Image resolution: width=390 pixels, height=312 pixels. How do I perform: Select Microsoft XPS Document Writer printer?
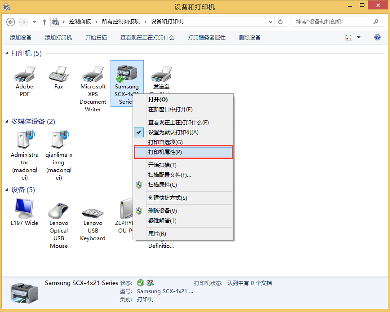point(93,74)
